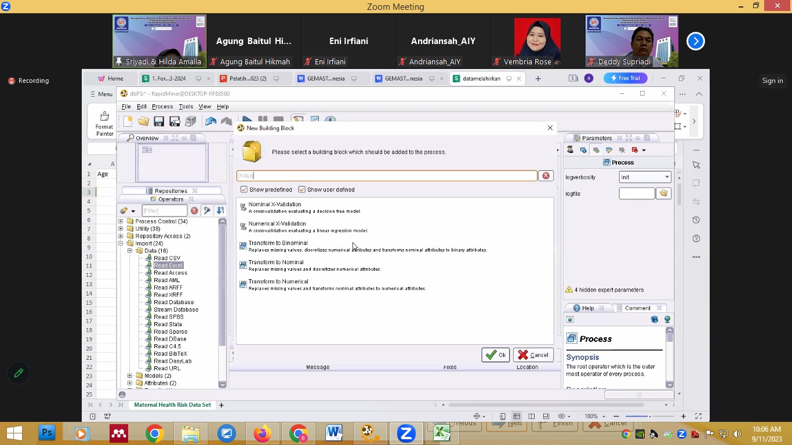Click the building block Filter field
Screen dimensions: 792x445
point(387,176)
